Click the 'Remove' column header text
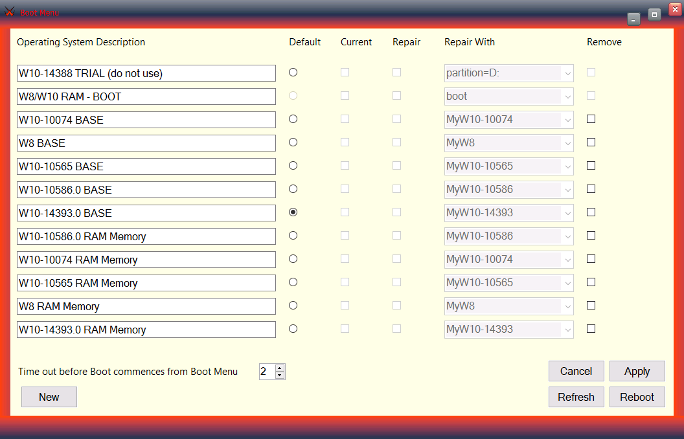Viewport: 684px width, 439px height. coord(604,42)
